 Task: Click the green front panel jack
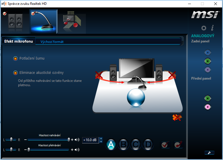[208, 98]
